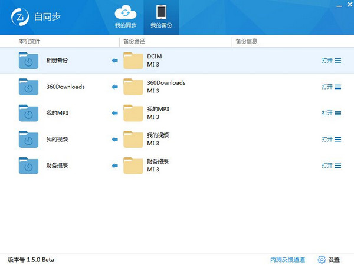Minimize the 自同步 window

coord(339,5)
